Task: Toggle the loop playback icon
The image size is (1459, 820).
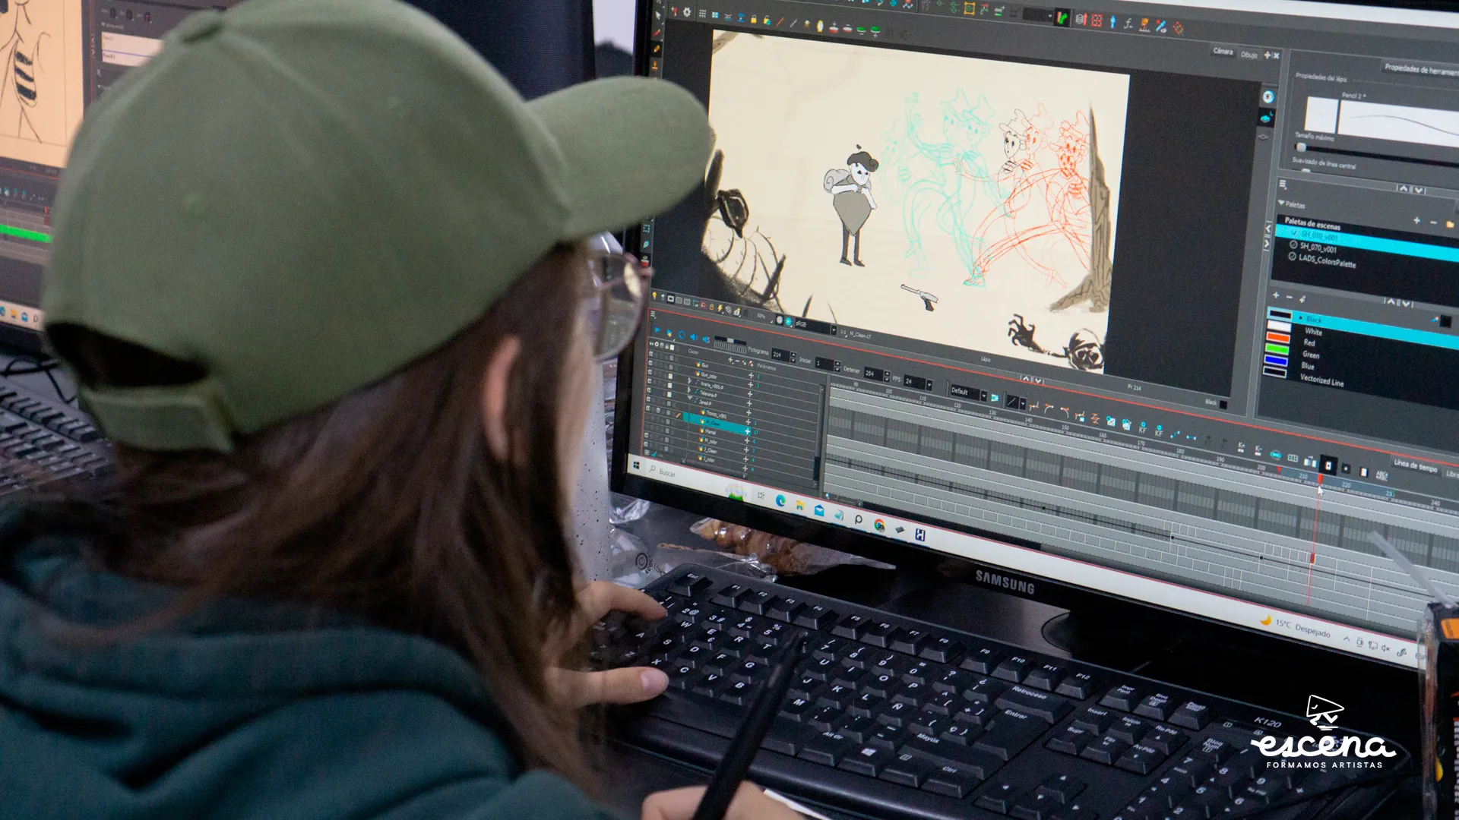Action: 681,335
